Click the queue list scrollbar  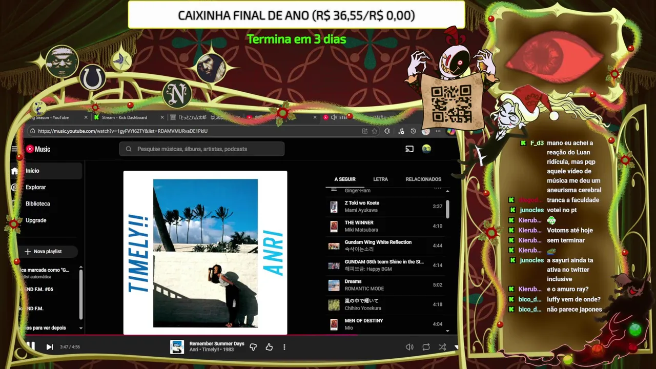447,209
